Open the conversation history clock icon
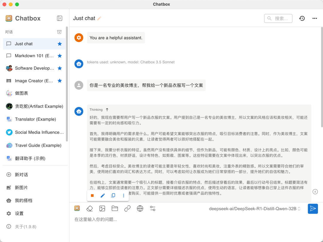Image resolution: width=323 pixels, height=242 pixels. click(302, 18)
